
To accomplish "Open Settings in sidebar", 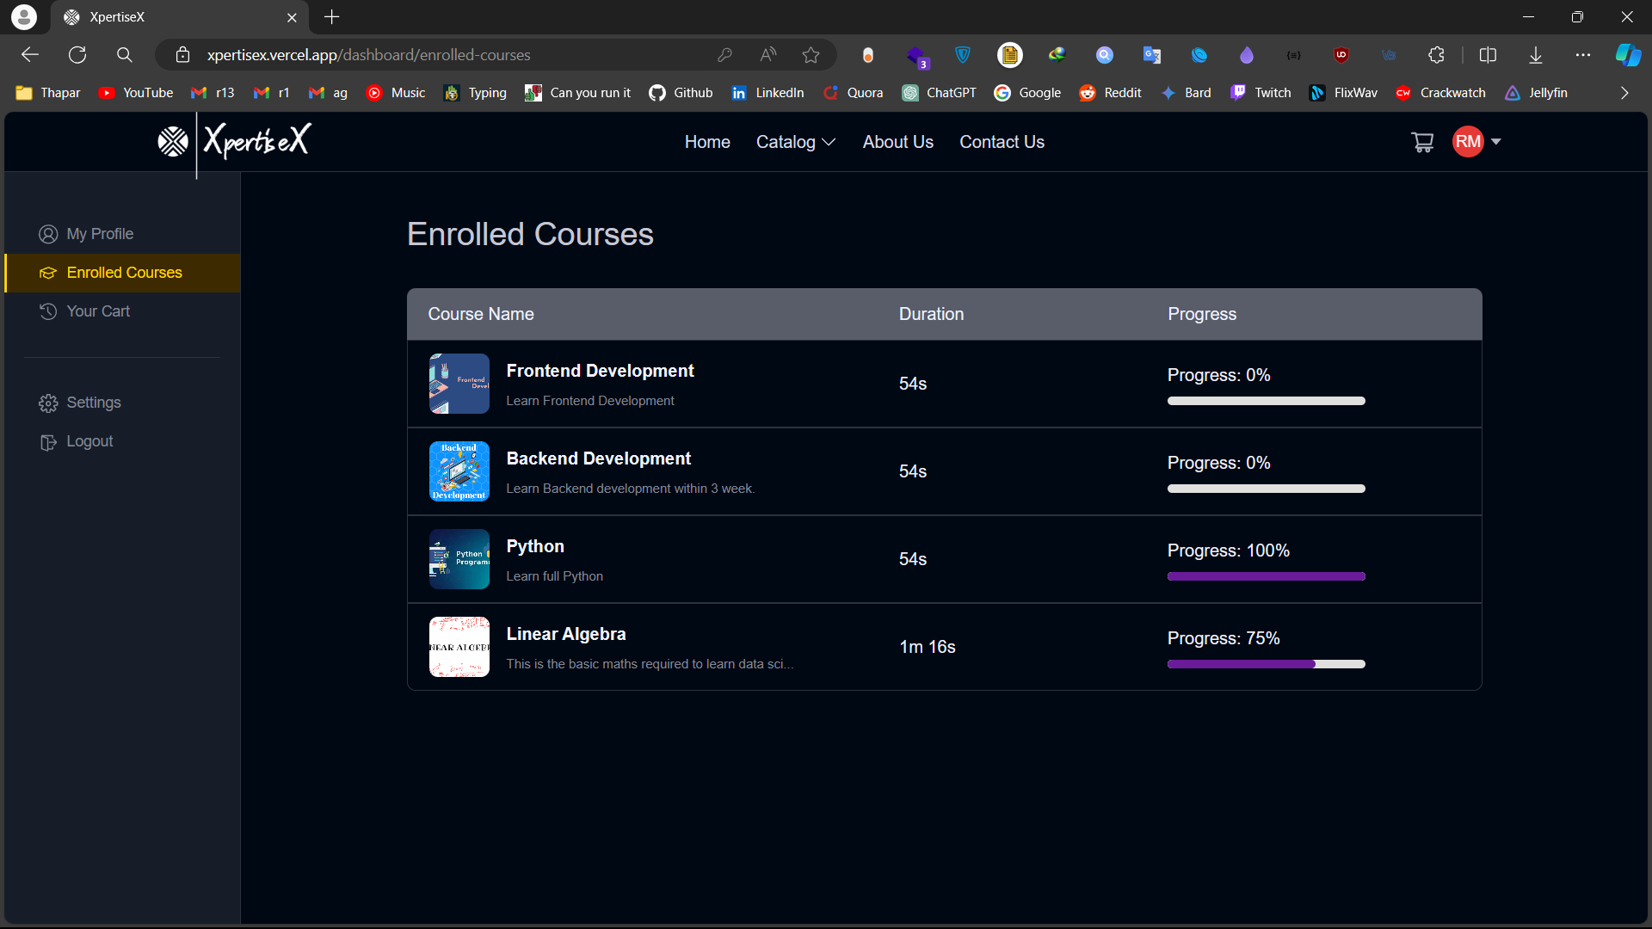I will (x=94, y=403).
